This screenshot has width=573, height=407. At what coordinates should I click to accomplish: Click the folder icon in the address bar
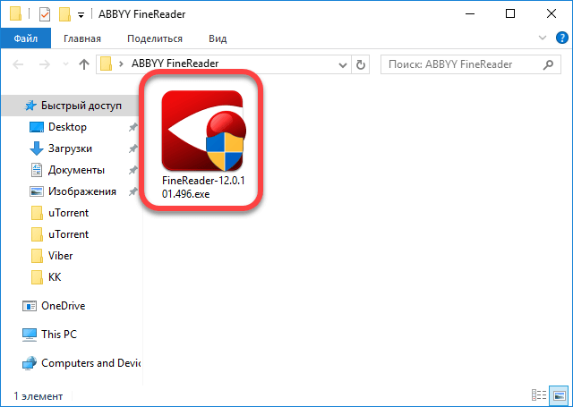pos(106,64)
